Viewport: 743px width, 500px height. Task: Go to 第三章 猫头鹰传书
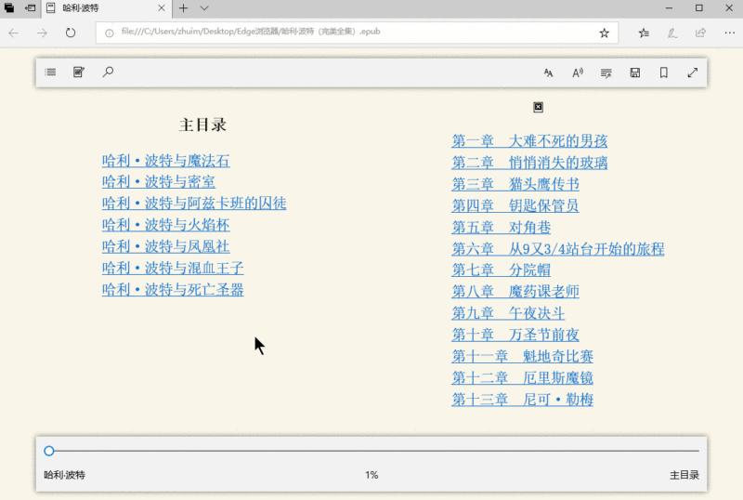515,184
